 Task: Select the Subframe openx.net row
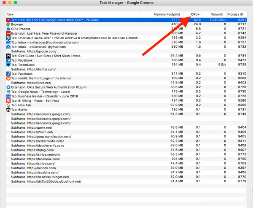coord(126,127)
